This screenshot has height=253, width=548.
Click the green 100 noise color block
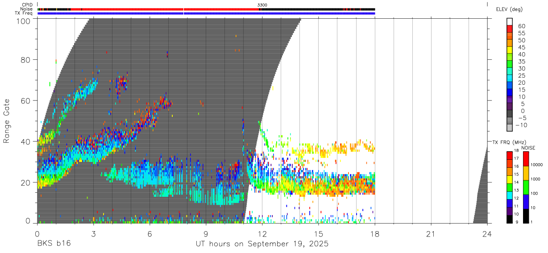[x=526, y=187]
